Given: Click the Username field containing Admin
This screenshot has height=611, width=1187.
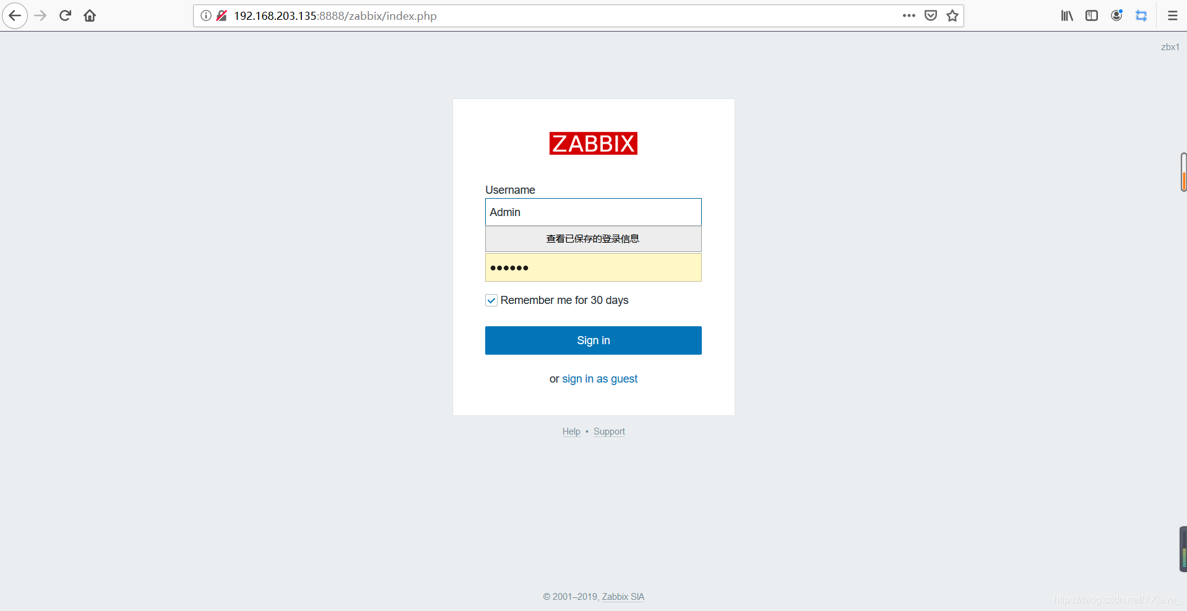Looking at the screenshot, I should tap(593, 212).
